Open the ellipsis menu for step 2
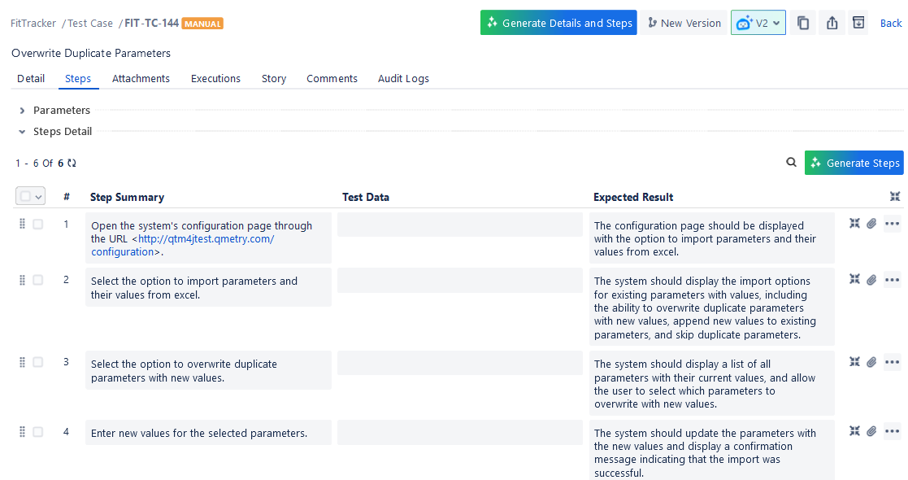Viewport: 908px width, 480px height. 892,279
